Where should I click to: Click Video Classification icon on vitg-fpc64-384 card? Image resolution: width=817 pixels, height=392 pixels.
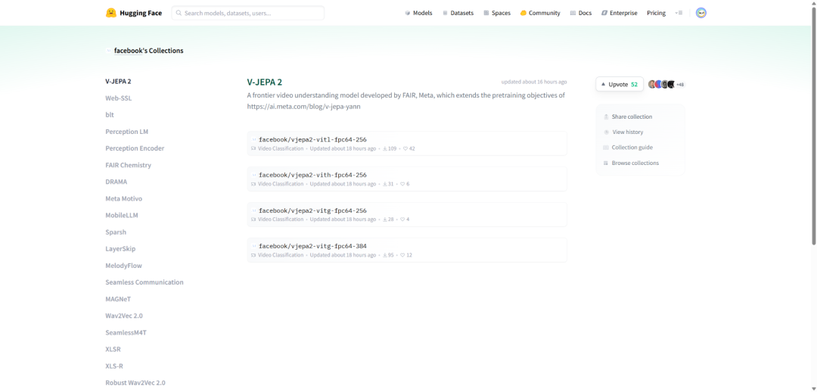click(253, 255)
